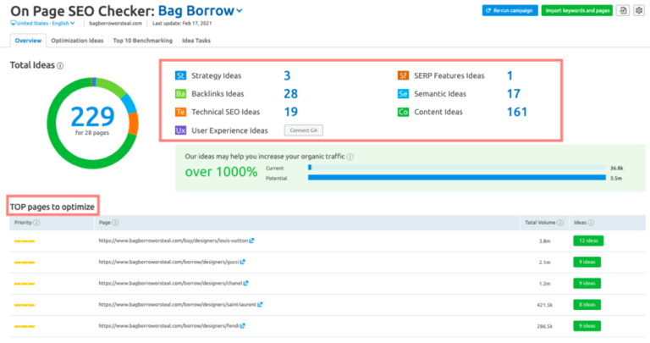Click Import keywords and pages button

tap(577, 10)
